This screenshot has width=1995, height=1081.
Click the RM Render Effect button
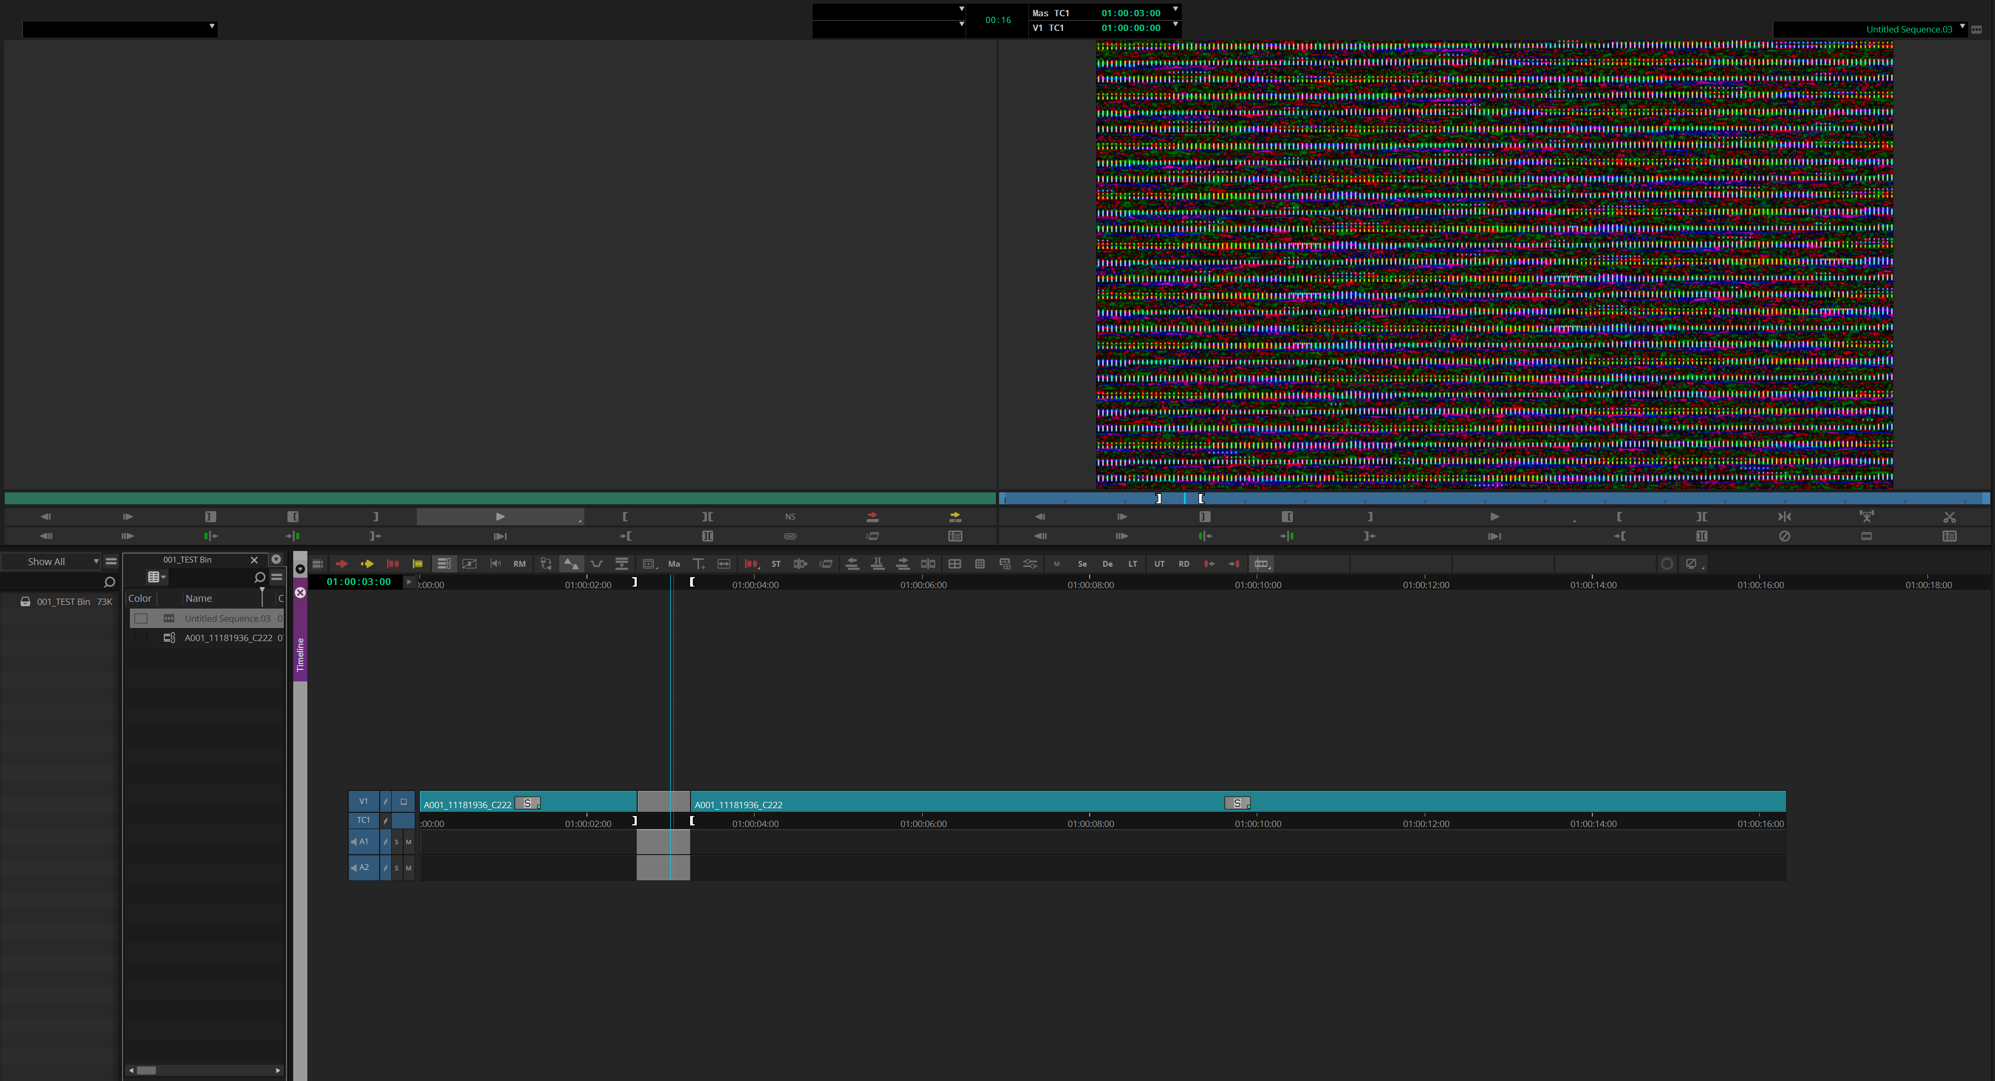click(x=519, y=564)
